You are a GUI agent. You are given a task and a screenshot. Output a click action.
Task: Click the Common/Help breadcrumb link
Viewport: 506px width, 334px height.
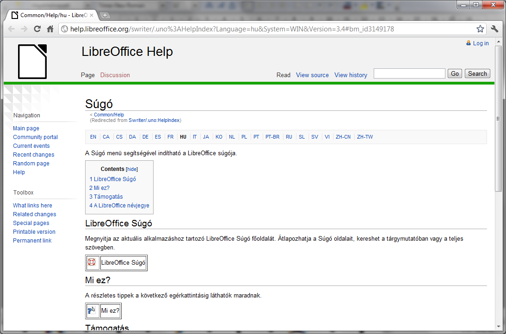pos(109,115)
